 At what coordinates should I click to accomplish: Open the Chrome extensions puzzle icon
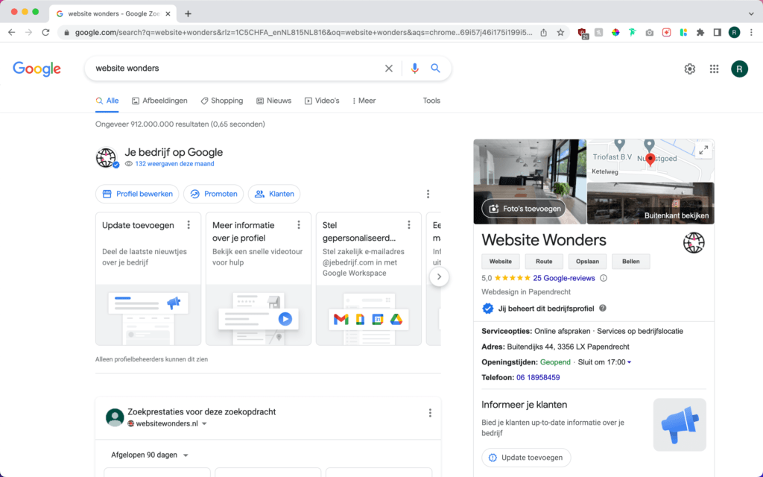click(x=700, y=33)
